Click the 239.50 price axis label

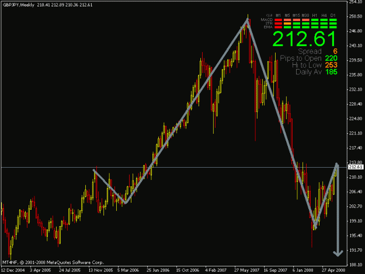click(356, 60)
